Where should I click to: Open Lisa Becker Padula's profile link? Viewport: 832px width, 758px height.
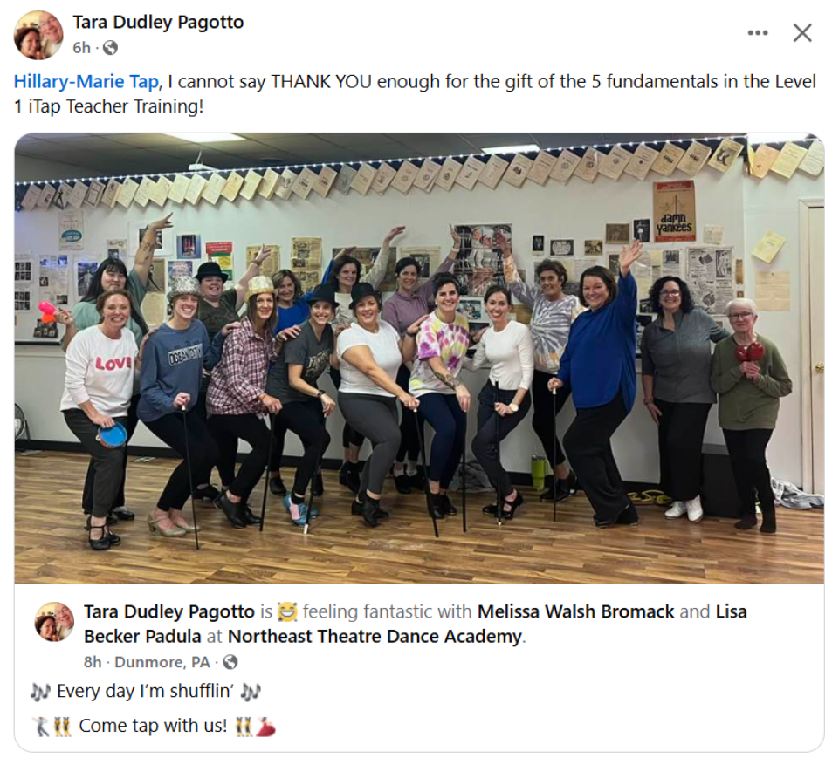(x=415, y=624)
